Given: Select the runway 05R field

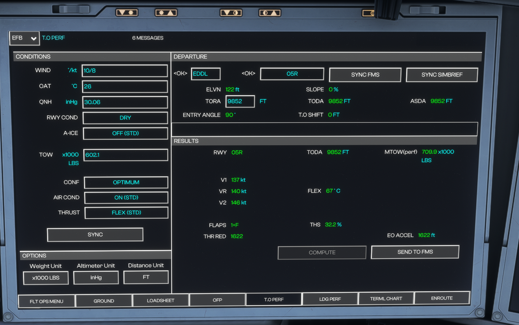Looking at the screenshot, I should (292, 74).
